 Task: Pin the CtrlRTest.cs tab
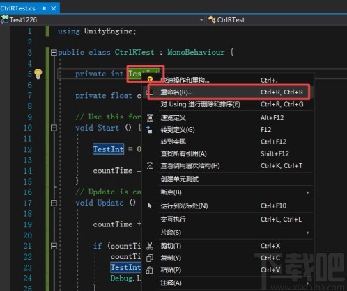pos(44,8)
